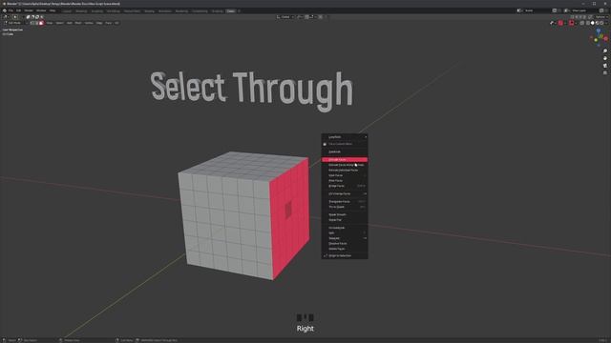Open the Edit Mode dropdown
The width and height of the screenshot is (611, 343).
[x=15, y=23]
